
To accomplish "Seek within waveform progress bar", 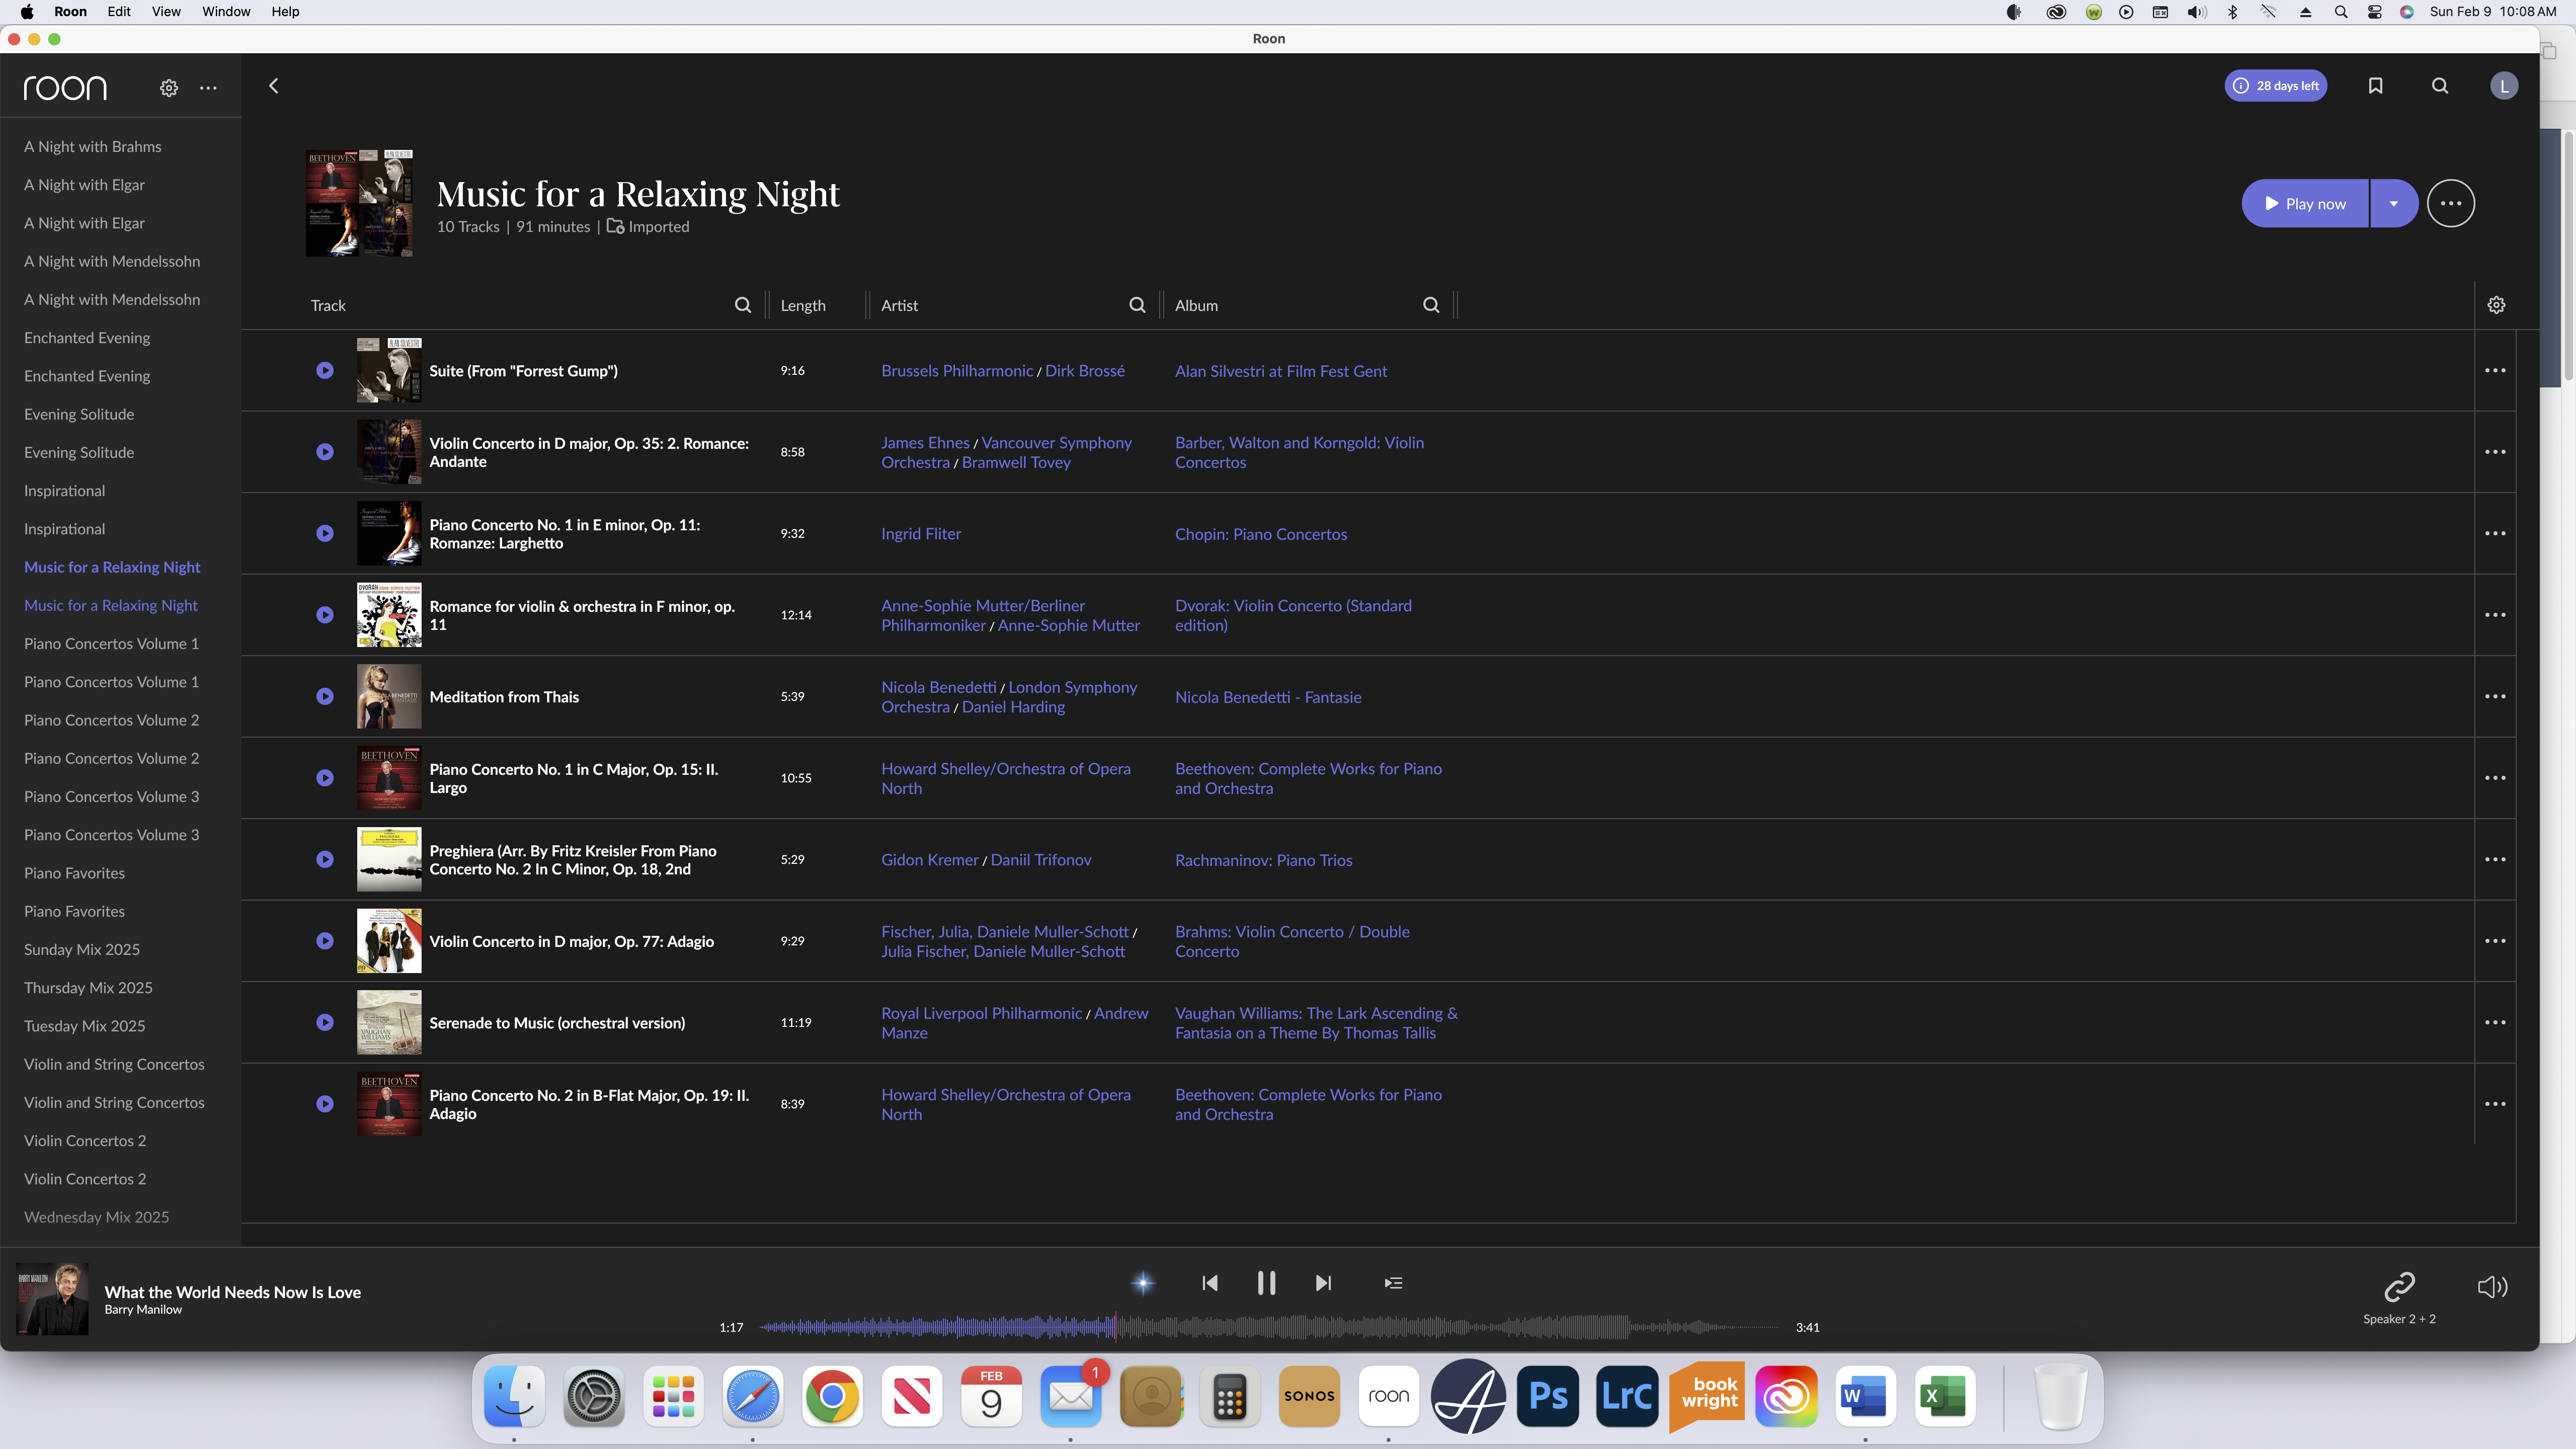I will coord(1269,1327).
